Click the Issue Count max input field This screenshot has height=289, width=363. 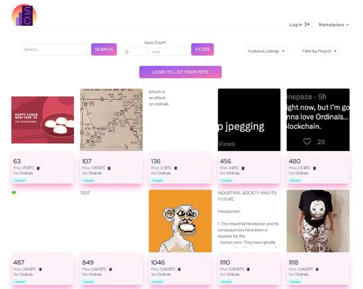(168, 52)
